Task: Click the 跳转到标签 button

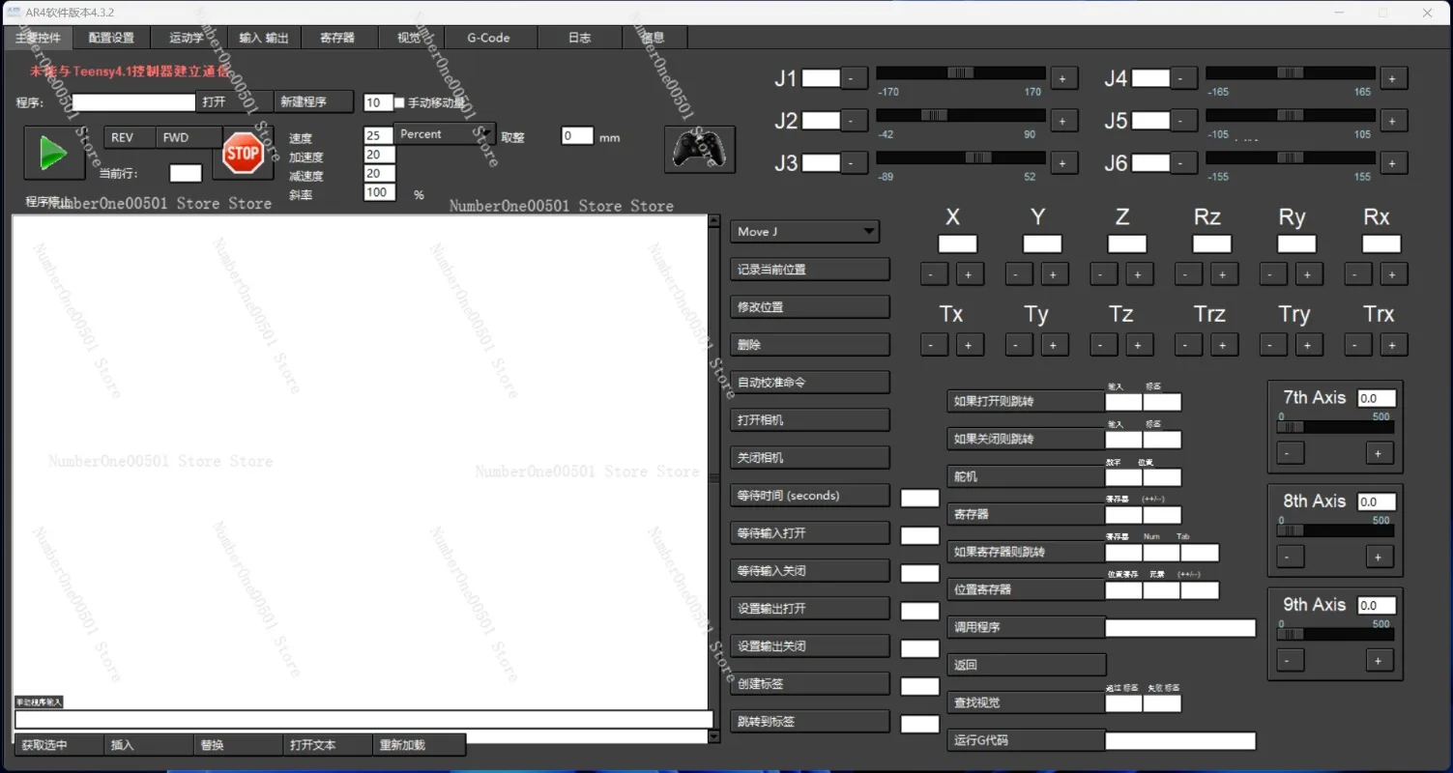Action: (x=809, y=722)
